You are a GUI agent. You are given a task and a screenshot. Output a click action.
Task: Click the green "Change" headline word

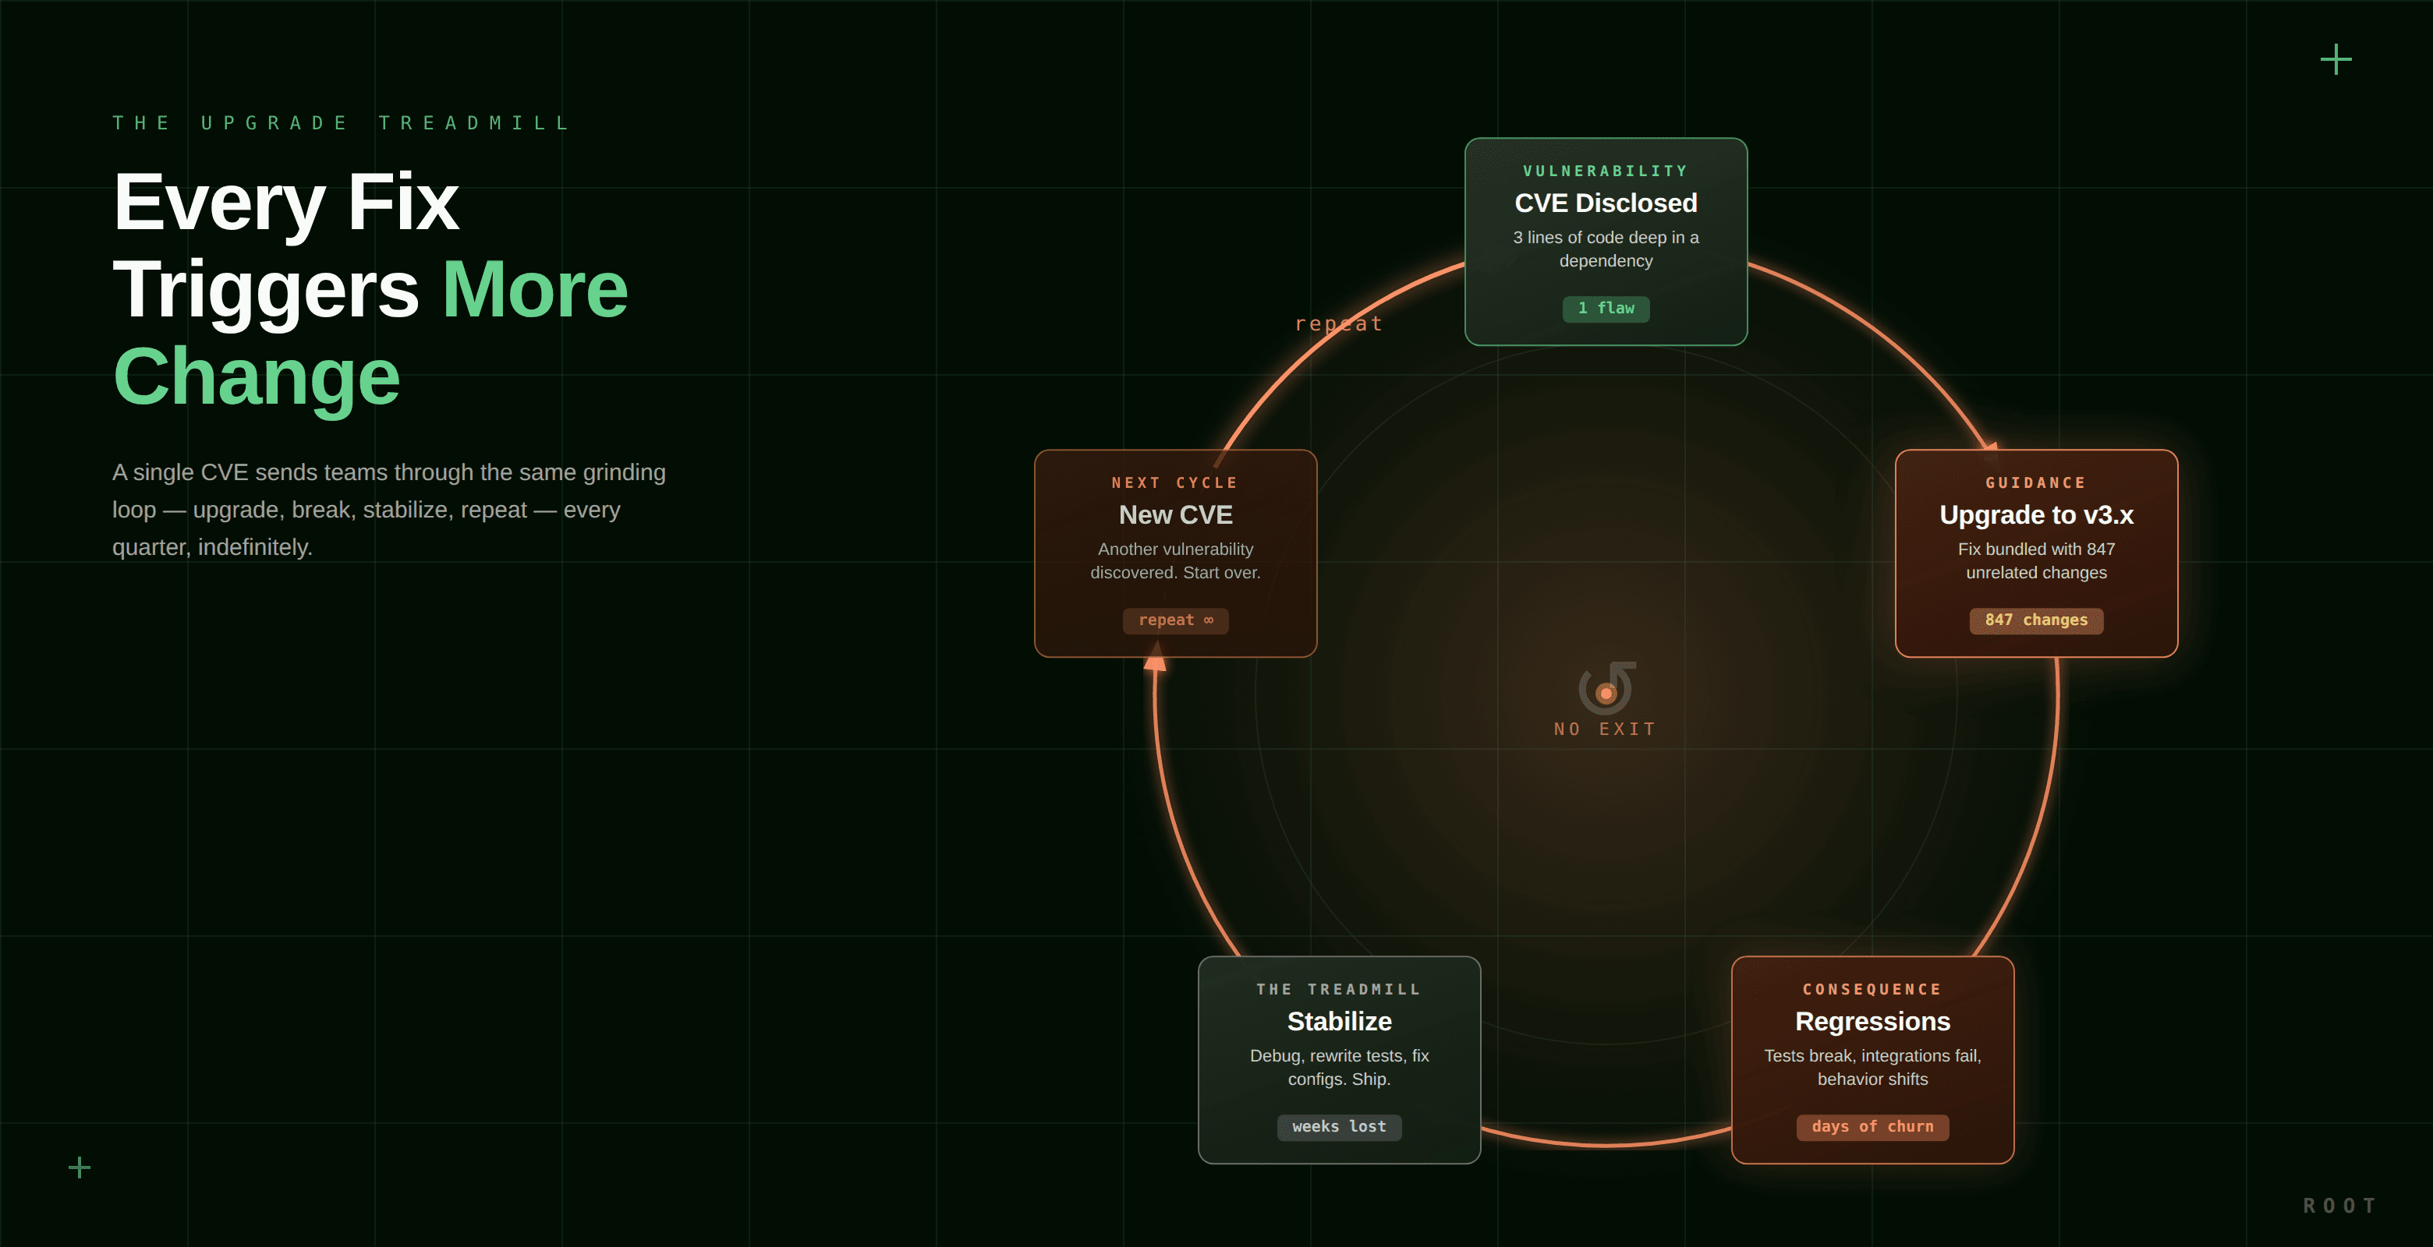(x=256, y=376)
